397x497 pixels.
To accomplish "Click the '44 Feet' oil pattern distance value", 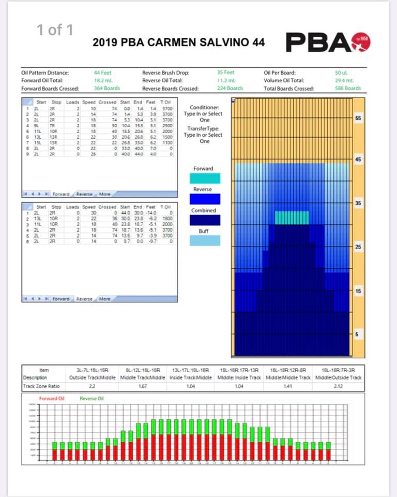I will 102,73.
